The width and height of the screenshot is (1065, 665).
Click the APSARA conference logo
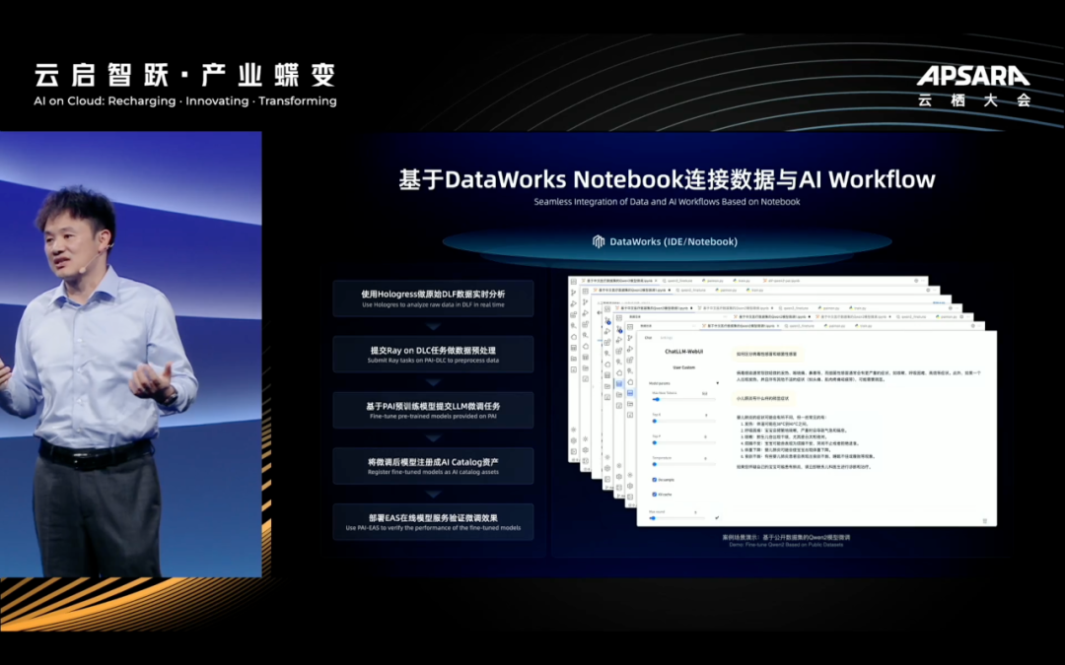tap(974, 86)
